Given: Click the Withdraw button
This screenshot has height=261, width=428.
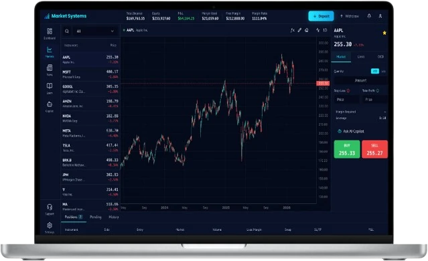Looking at the screenshot, I should 350,16.
